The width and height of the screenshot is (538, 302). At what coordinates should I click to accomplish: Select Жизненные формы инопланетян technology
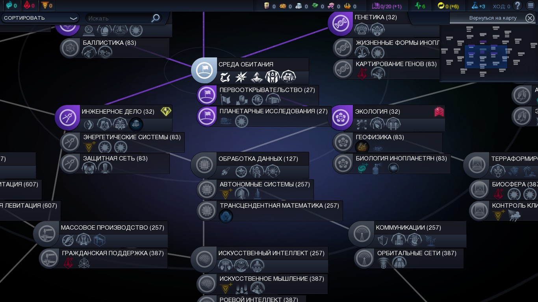[x=387, y=48]
